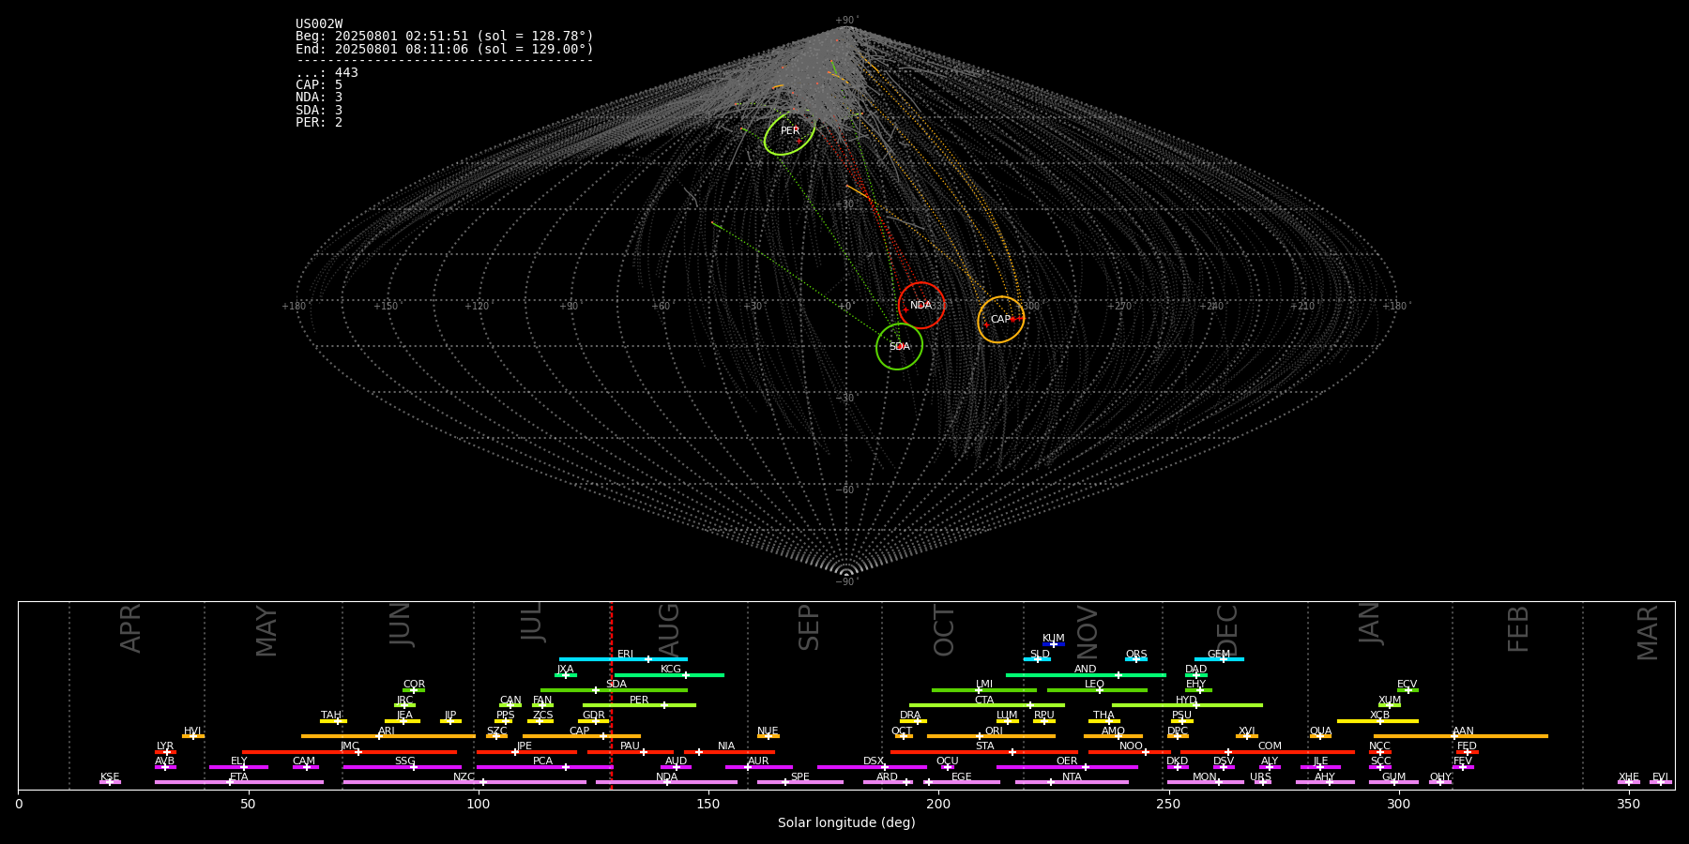Select the ARI shower bar
The height and width of the screenshot is (844, 1689).
(388, 736)
